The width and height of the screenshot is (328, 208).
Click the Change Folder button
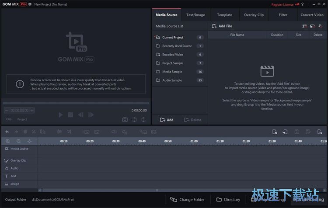pyautogui.click(x=188, y=200)
